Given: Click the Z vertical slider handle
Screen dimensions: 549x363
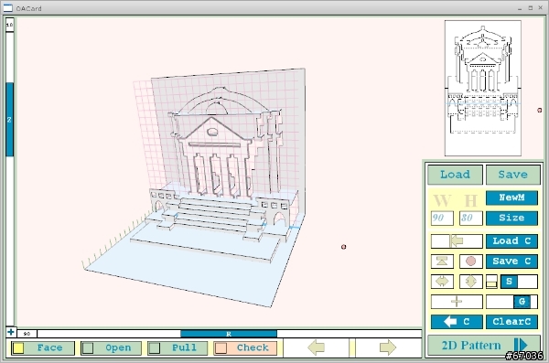Looking at the screenshot, I should 9,120.
